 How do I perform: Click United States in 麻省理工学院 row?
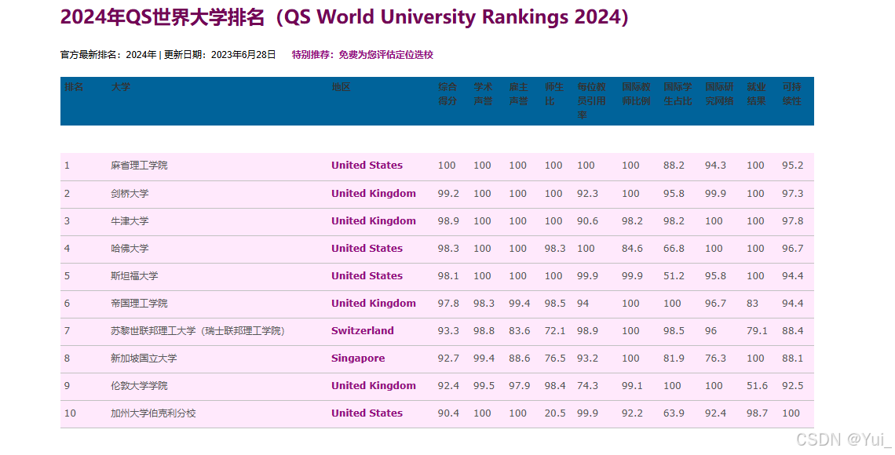tap(367, 166)
